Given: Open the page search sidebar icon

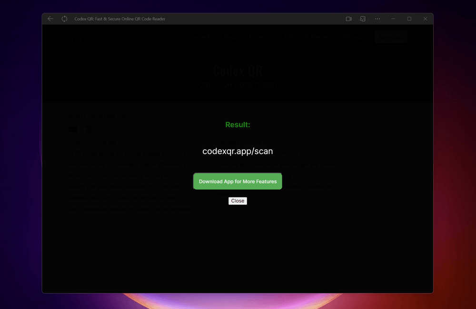Looking at the screenshot, I should (363, 19).
